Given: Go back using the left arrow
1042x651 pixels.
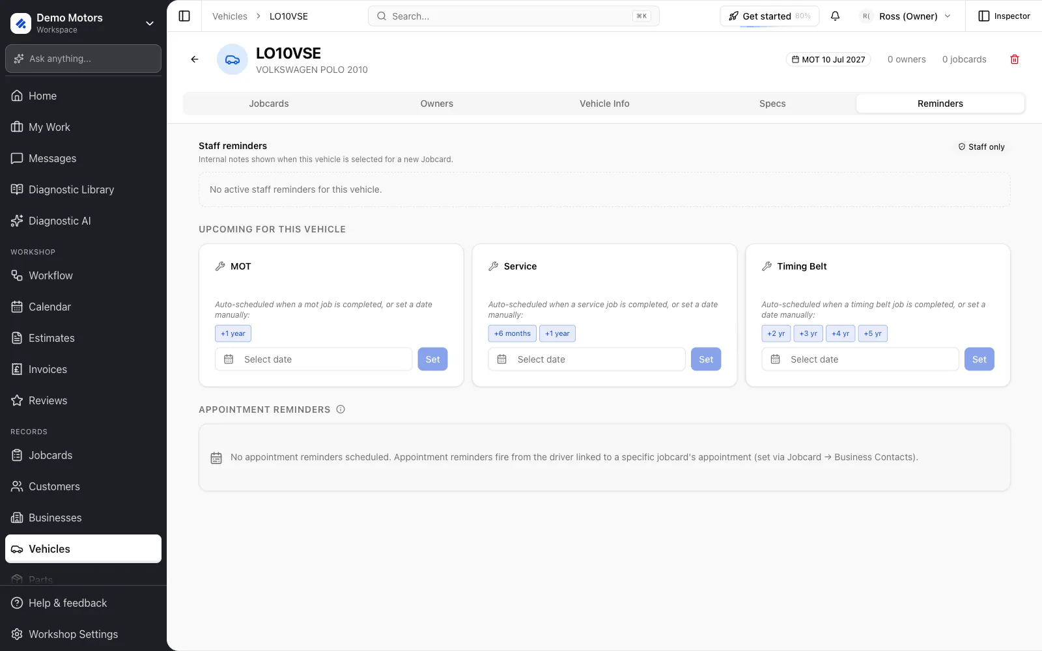Looking at the screenshot, I should point(195,59).
